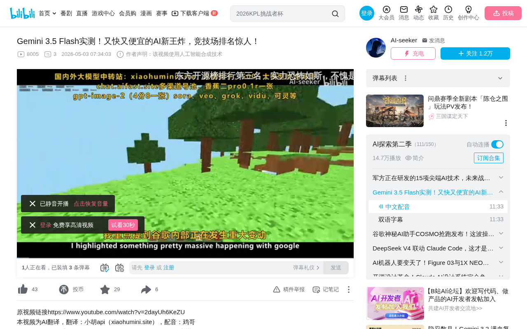Open options for 问鼎赛季 ad card

click(506, 123)
